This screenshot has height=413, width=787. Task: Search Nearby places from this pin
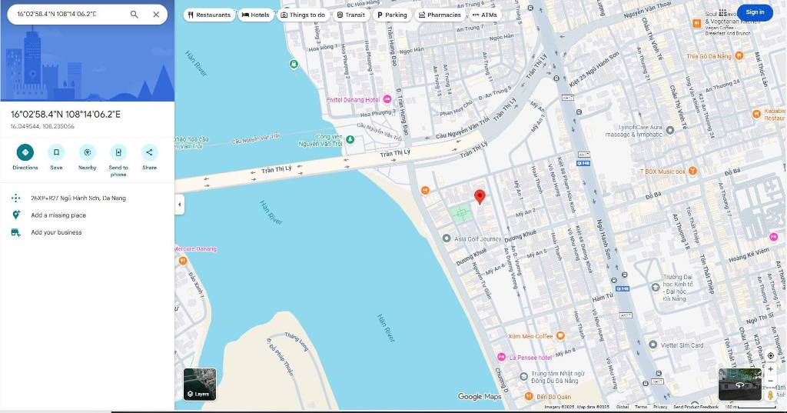(87, 152)
